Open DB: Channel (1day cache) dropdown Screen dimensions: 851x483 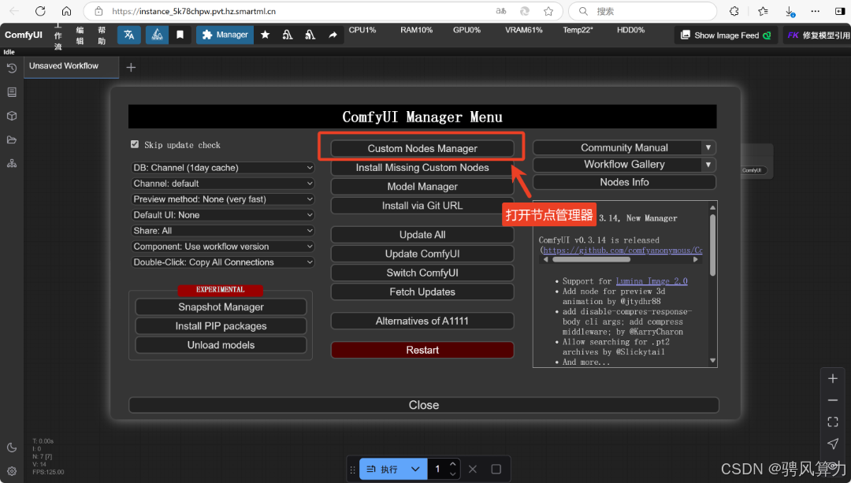click(x=222, y=168)
